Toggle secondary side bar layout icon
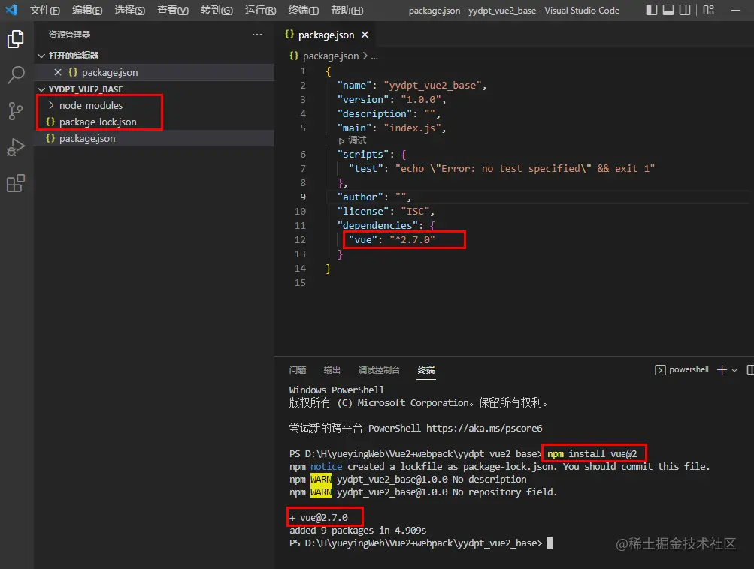The image size is (754, 569). pos(685,10)
